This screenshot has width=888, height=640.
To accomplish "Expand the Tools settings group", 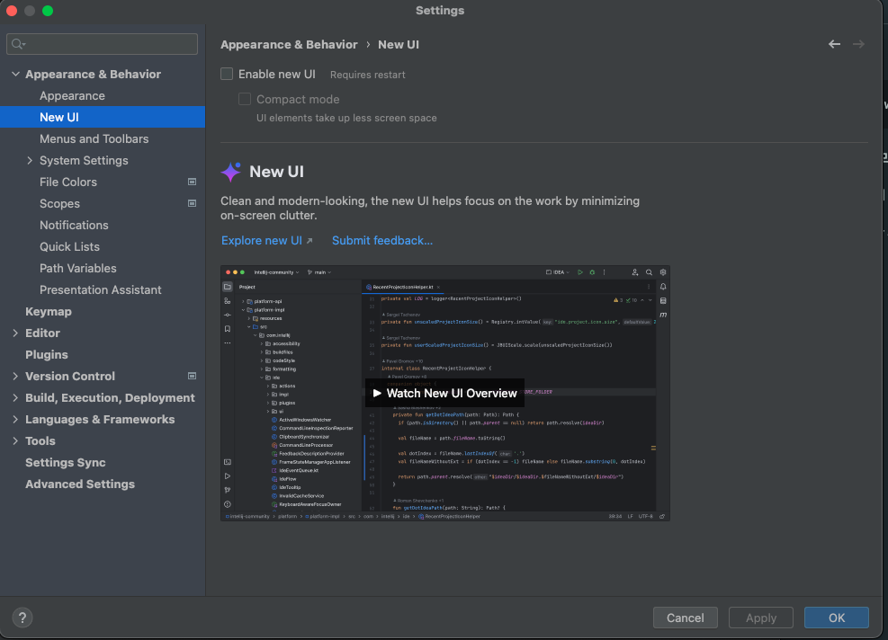I will [15, 440].
